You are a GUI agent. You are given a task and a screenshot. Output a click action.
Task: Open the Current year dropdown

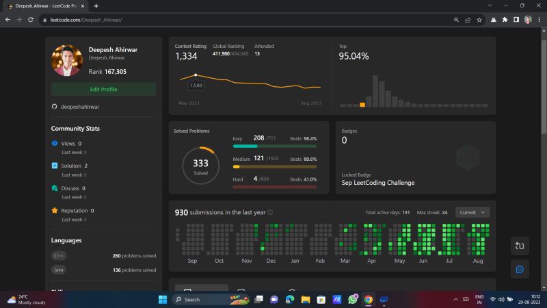pyautogui.click(x=472, y=212)
